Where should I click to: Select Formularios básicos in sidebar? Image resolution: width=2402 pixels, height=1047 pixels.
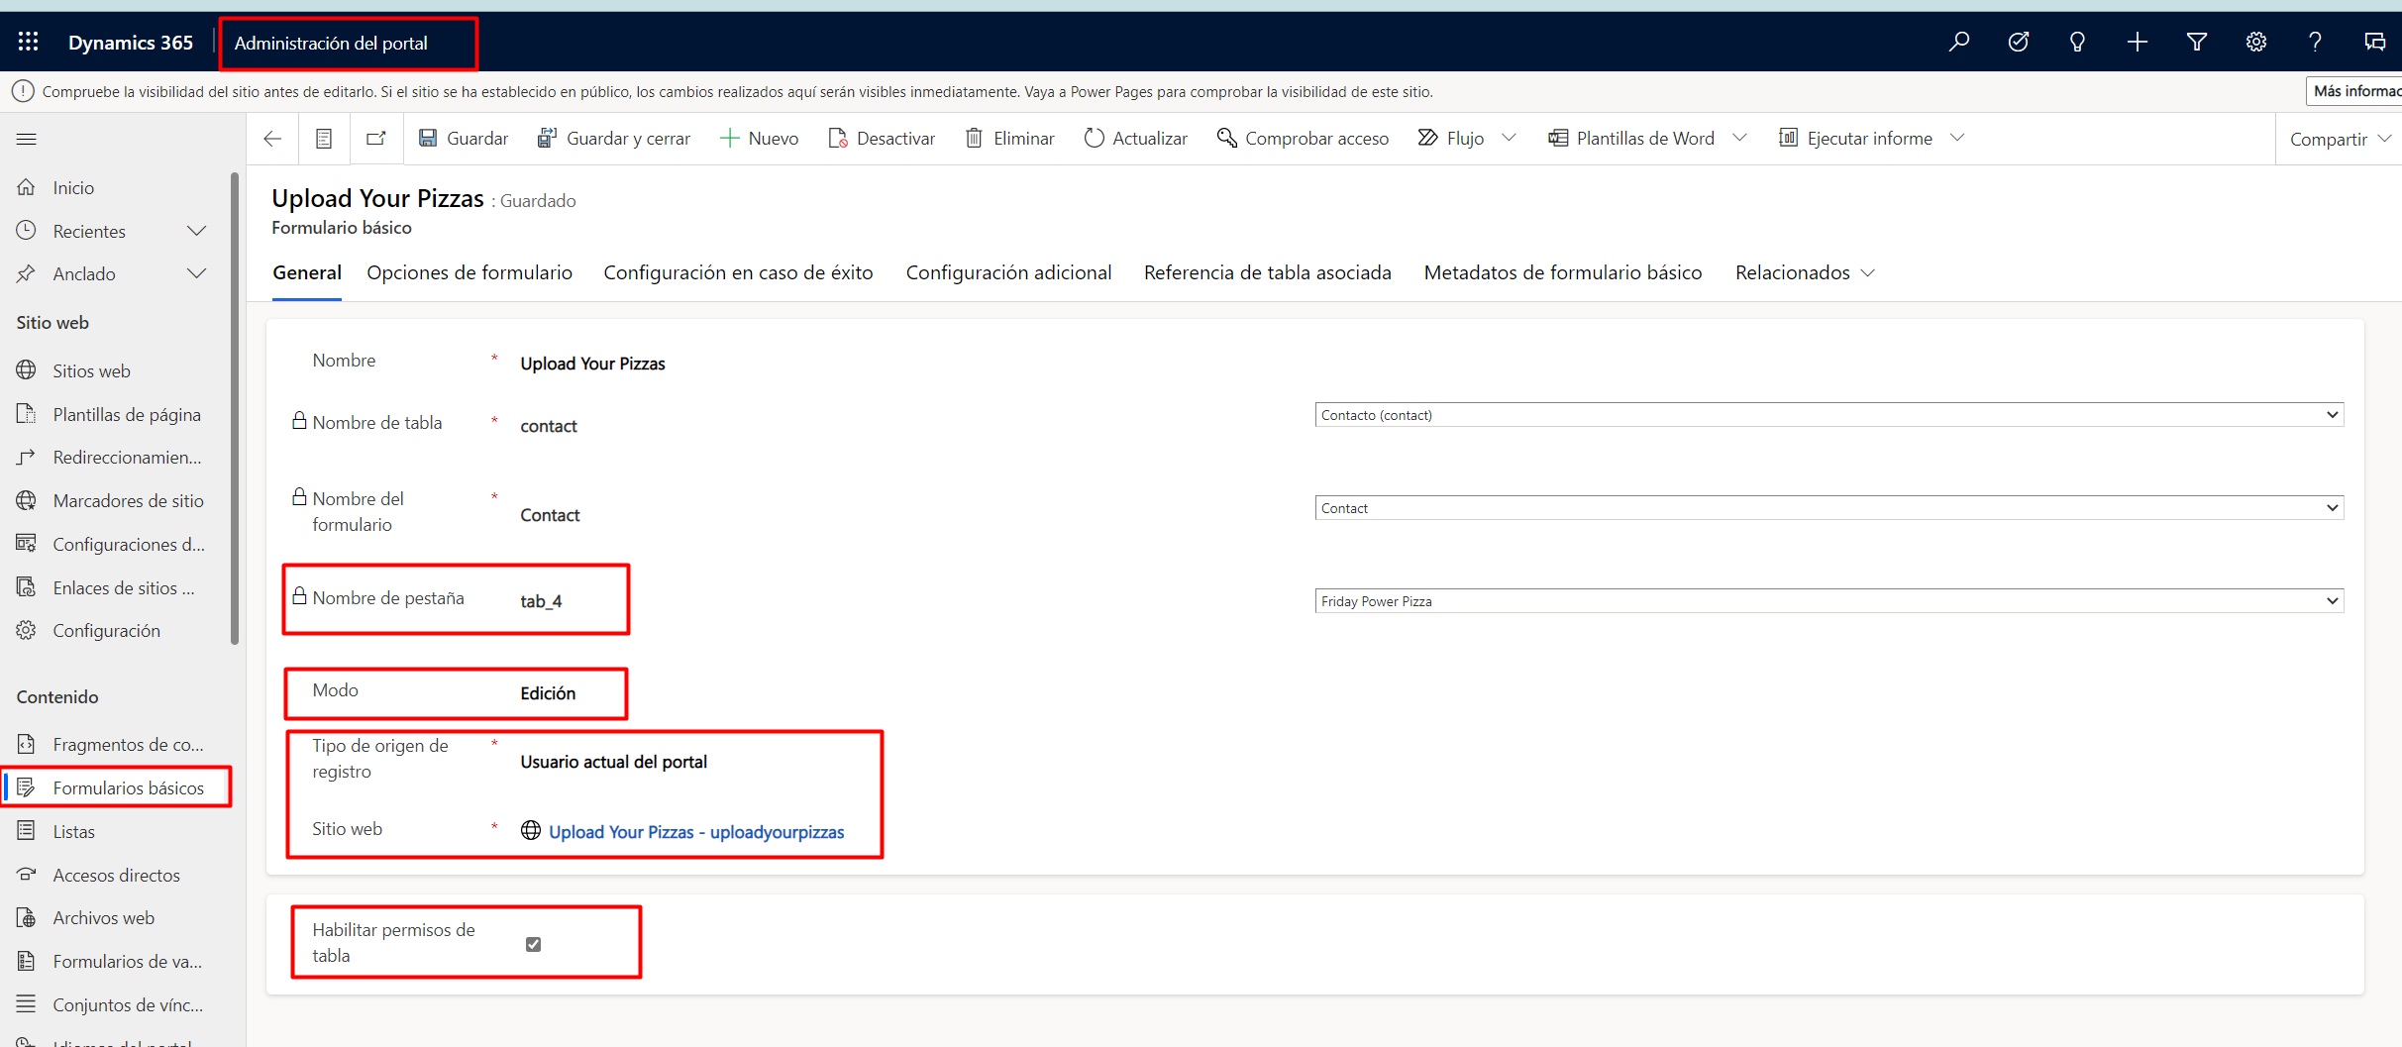pyautogui.click(x=117, y=787)
